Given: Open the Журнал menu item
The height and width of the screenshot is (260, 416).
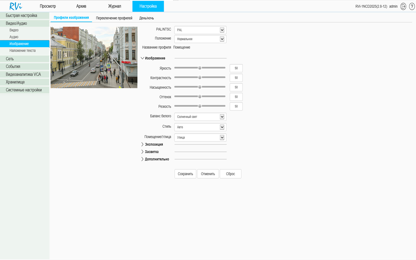Looking at the screenshot, I should 114,6.
